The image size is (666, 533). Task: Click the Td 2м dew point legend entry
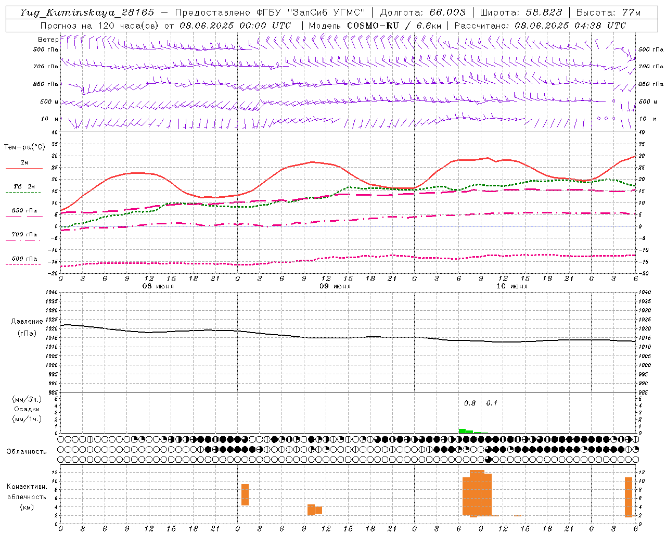point(24,186)
